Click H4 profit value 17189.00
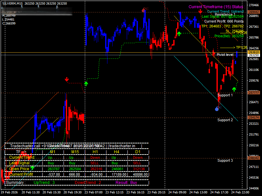 click(x=119, y=175)
